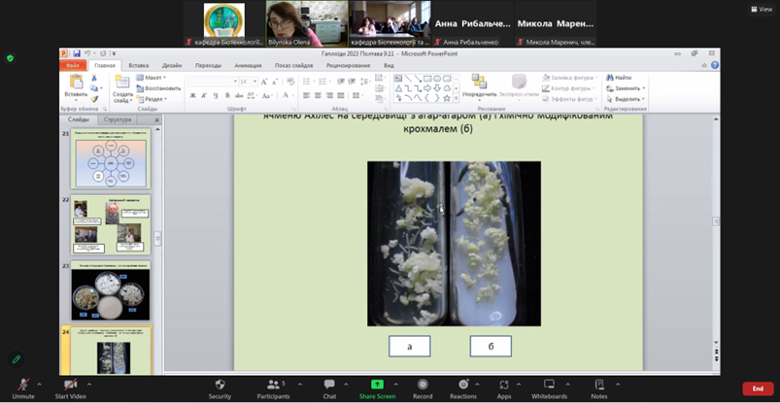Switch to the Переходы ribbon tab

click(x=208, y=65)
